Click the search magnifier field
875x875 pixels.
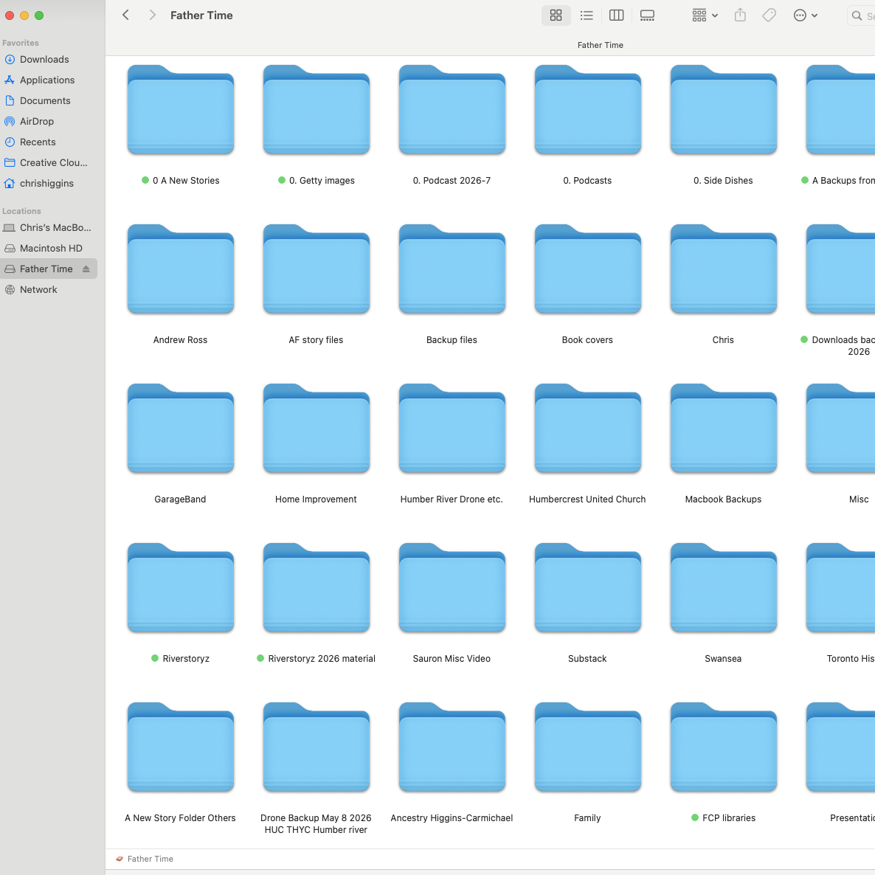(861, 15)
